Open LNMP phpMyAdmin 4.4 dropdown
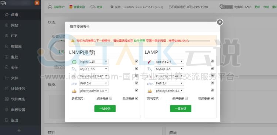This screenshot has height=135, width=277. click(x=94, y=91)
